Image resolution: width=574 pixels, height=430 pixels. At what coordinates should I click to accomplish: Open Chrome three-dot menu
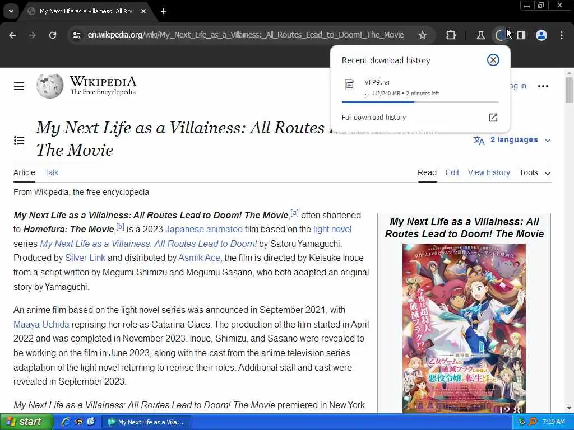(x=562, y=35)
